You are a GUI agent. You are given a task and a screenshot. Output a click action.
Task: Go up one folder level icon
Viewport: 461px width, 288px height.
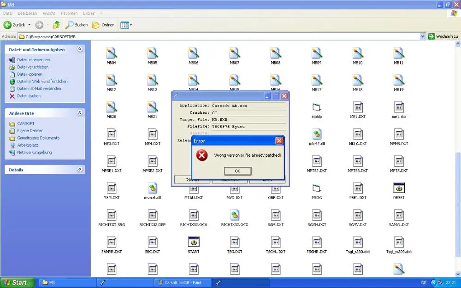point(56,25)
